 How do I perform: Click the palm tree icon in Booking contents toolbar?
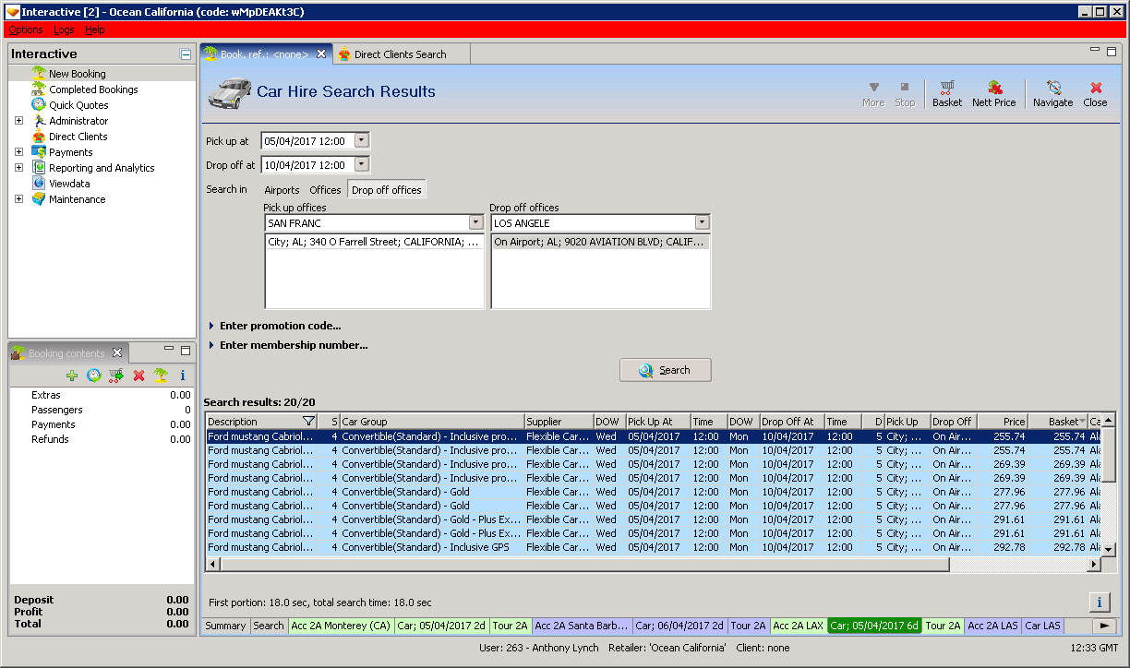161,376
